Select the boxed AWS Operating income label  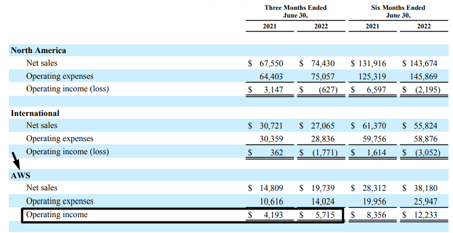pyautogui.click(x=57, y=215)
